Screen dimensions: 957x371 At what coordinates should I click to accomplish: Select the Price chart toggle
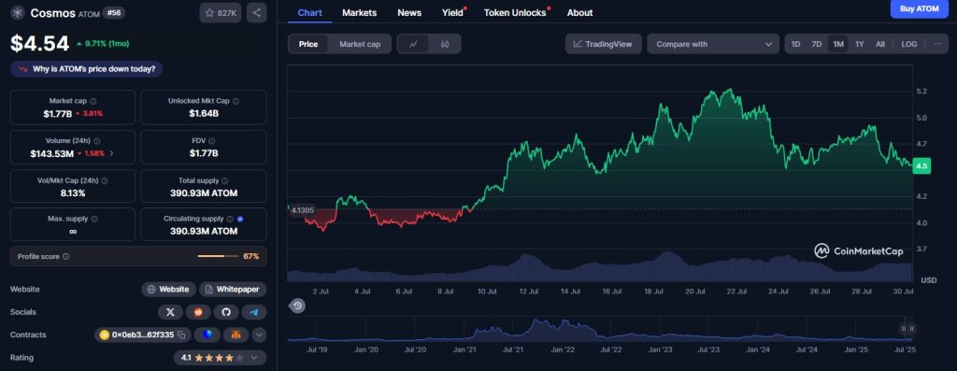click(x=308, y=44)
